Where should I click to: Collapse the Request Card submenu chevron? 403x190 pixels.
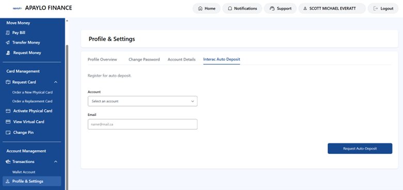pos(55,82)
